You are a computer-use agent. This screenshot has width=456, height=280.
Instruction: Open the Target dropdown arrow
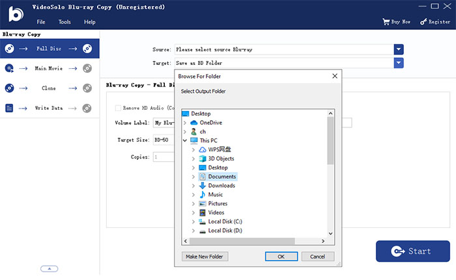[399, 63]
